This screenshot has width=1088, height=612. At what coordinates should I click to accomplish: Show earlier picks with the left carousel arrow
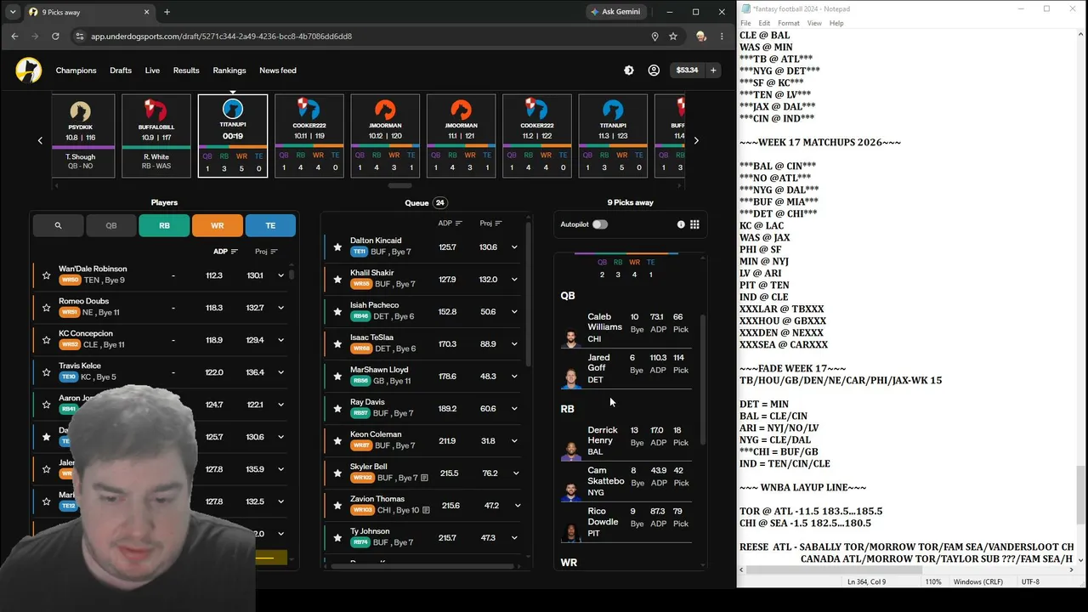pos(40,140)
